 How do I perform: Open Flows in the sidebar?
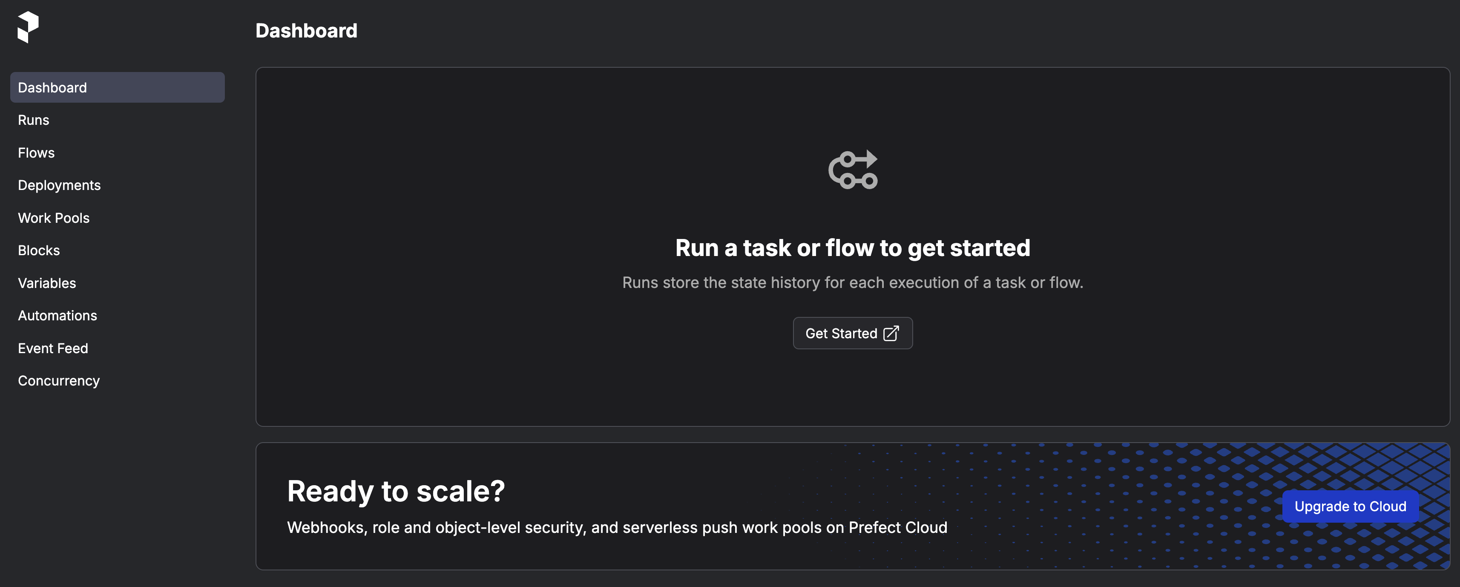[36, 153]
